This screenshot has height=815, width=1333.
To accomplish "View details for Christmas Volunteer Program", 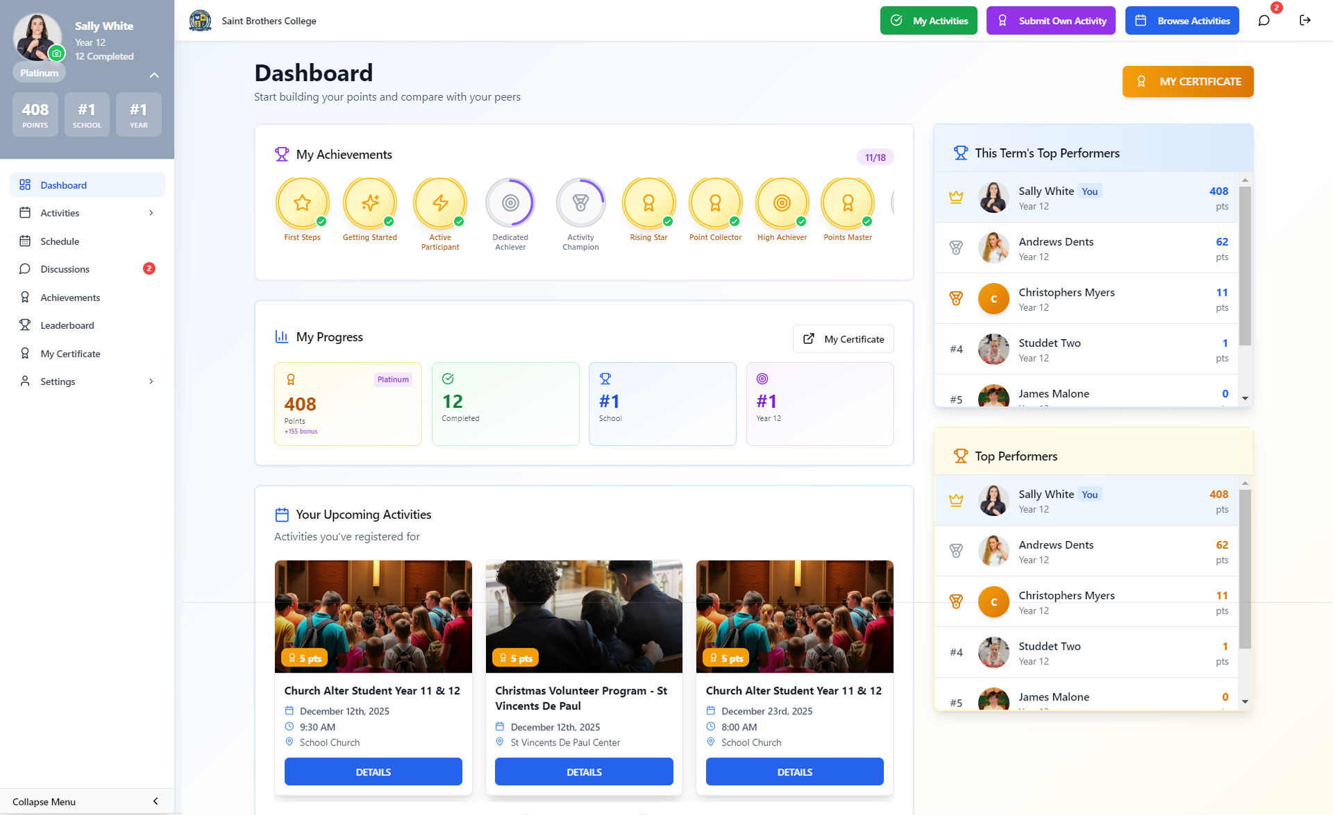I will (x=584, y=771).
